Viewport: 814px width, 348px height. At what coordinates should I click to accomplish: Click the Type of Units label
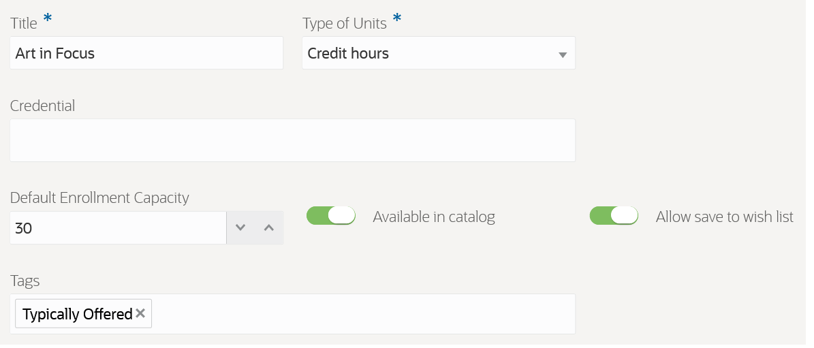[x=344, y=23]
